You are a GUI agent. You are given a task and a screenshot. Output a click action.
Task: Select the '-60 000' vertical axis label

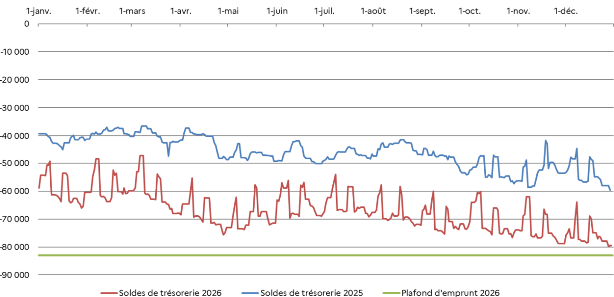(17, 191)
